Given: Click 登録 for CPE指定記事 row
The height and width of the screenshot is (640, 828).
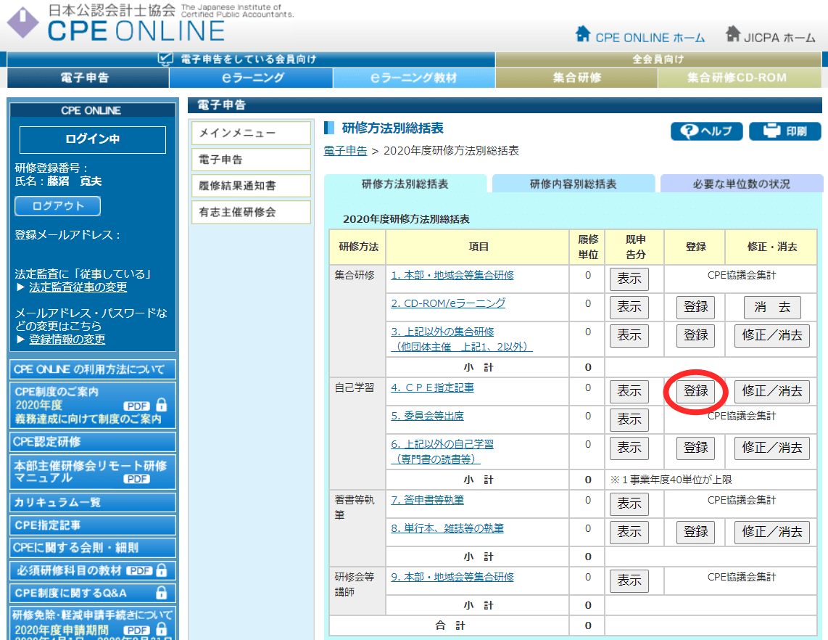Looking at the screenshot, I should click(x=695, y=392).
